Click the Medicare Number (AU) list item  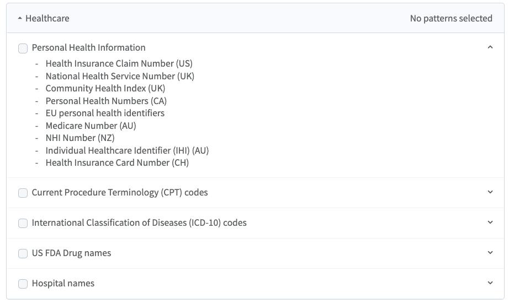(91, 126)
